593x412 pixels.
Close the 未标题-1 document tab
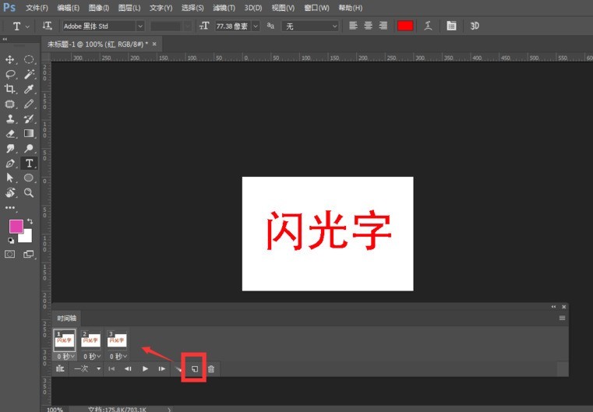pyautogui.click(x=154, y=44)
